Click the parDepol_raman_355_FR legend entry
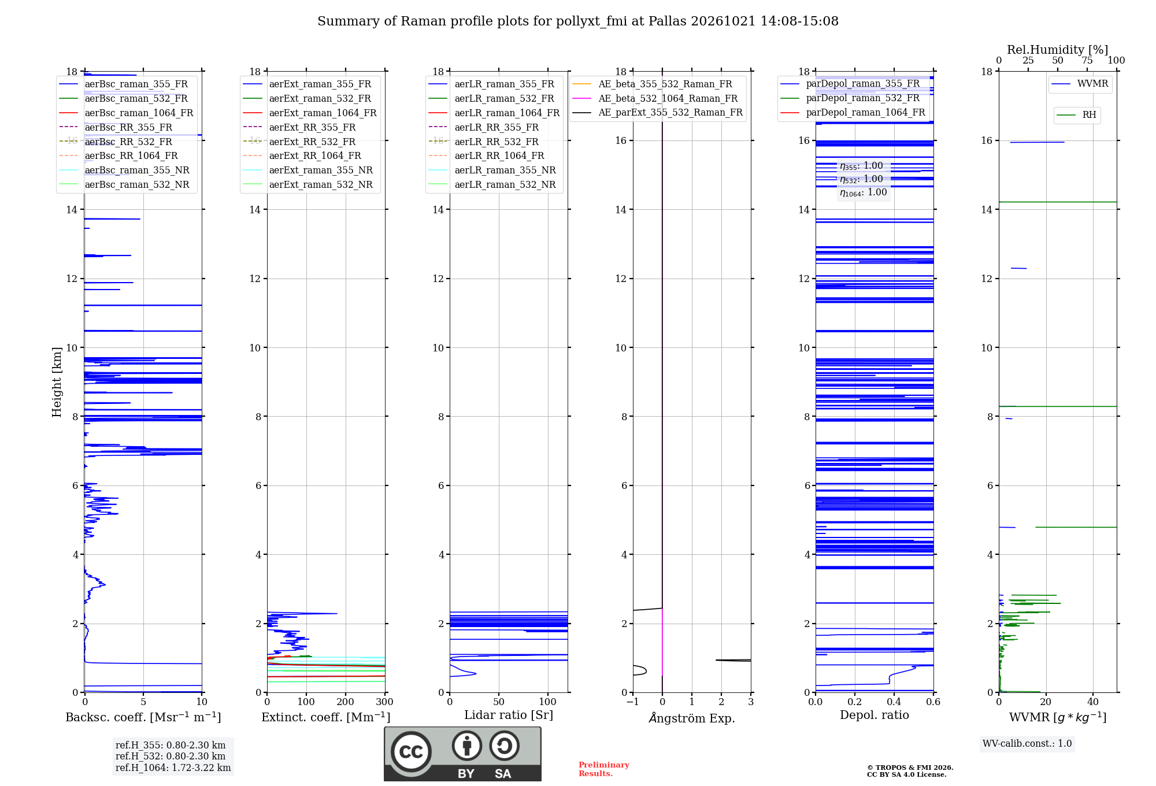Viewport: 1156px width, 786px height. coord(850,83)
